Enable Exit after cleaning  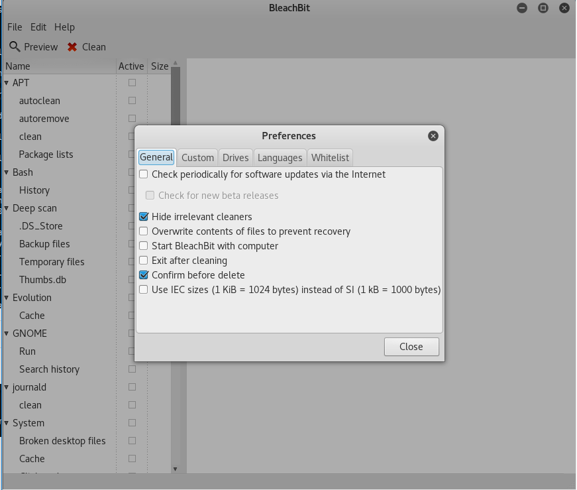(x=144, y=261)
